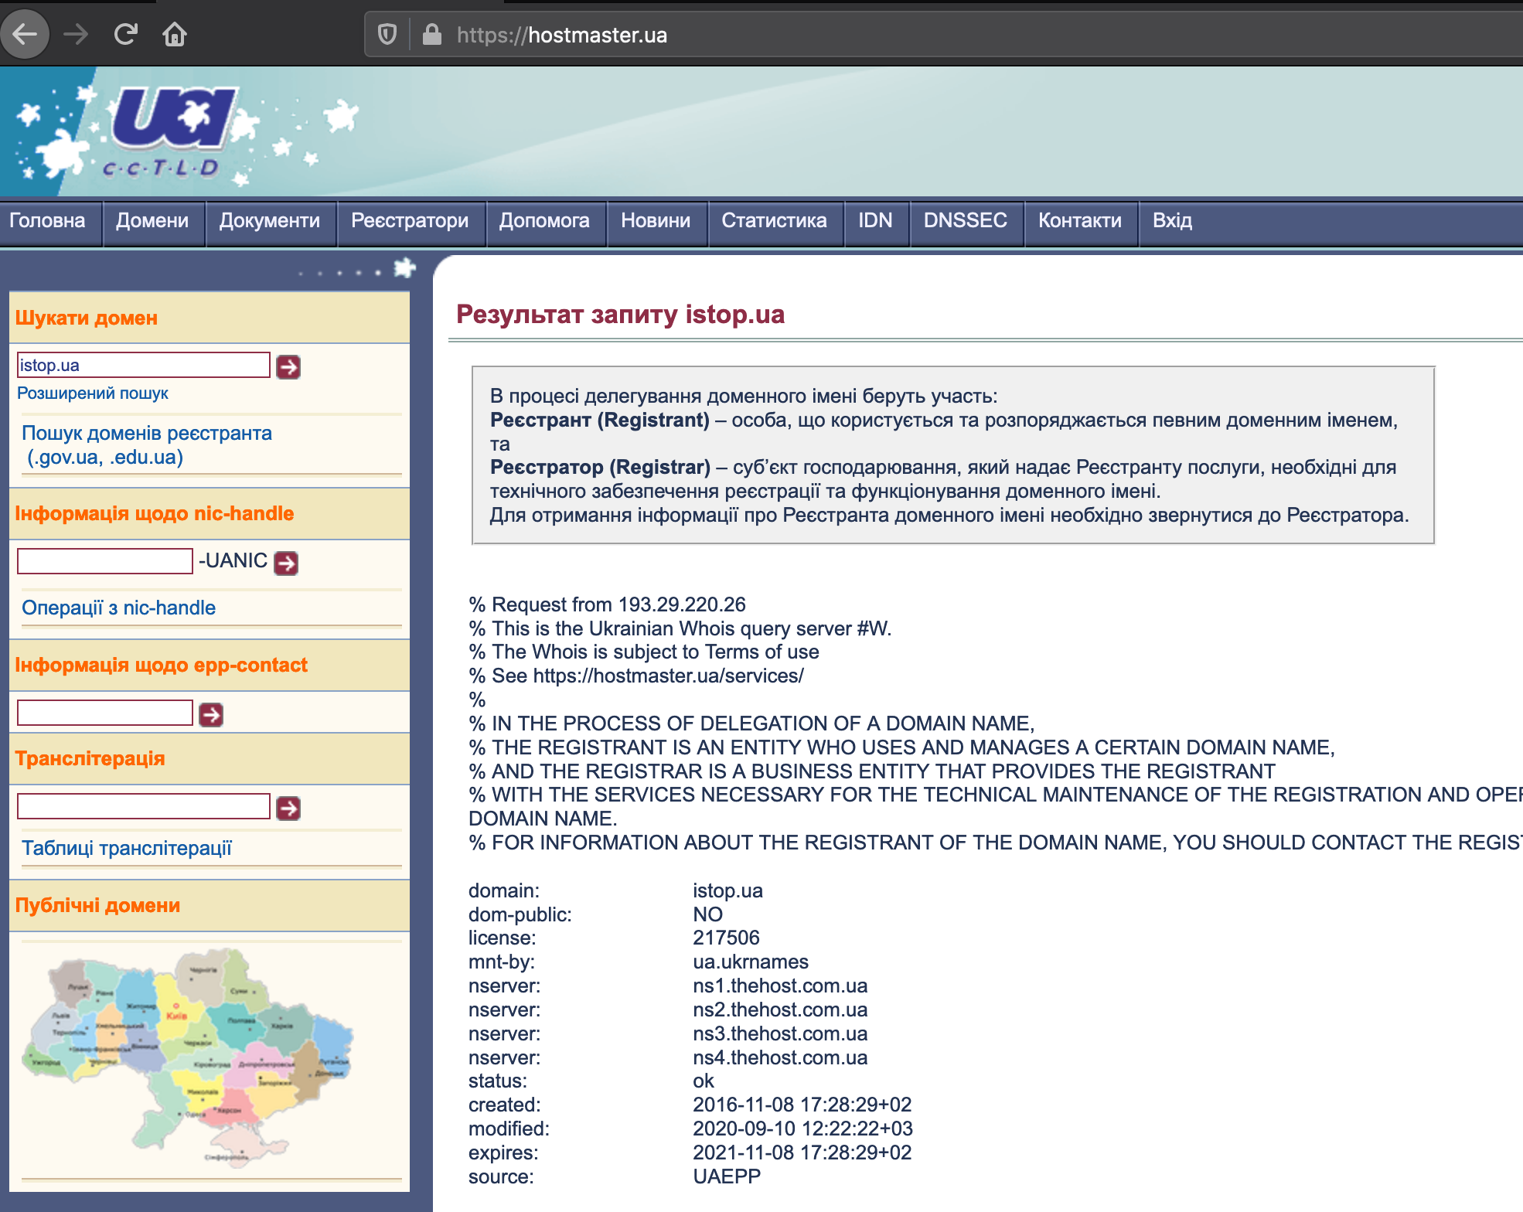Click the Розширений пошук link
Viewport: 1523px width, 1212px height.
coord(93,393)
